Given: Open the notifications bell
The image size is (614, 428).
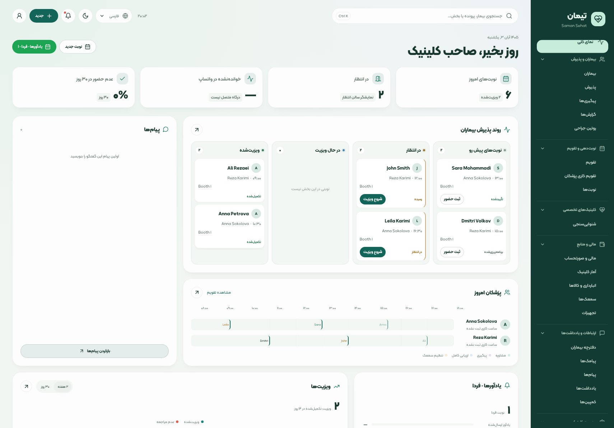Looking at the screenshot, I should tap(68, 16).
